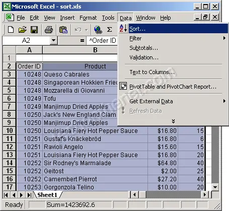Select row 10 header
This screenshot has height=211, width=229.
[x=10, y=130]
